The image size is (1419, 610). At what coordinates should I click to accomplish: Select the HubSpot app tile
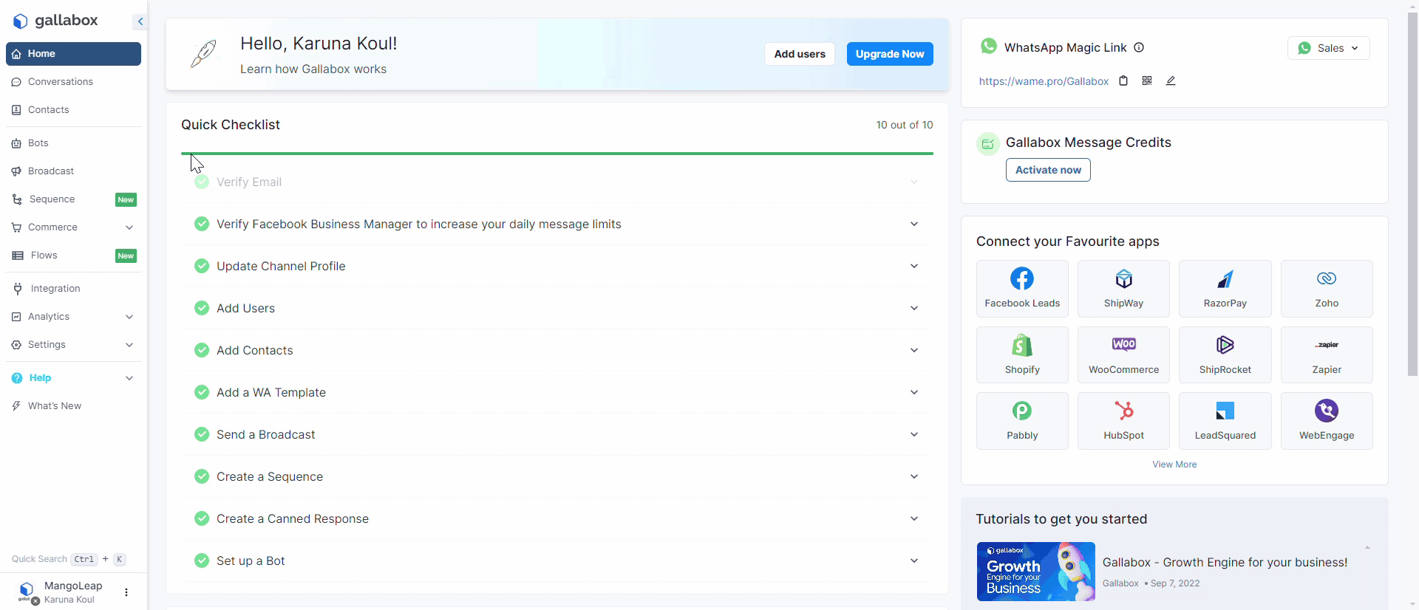(1123, 421)
